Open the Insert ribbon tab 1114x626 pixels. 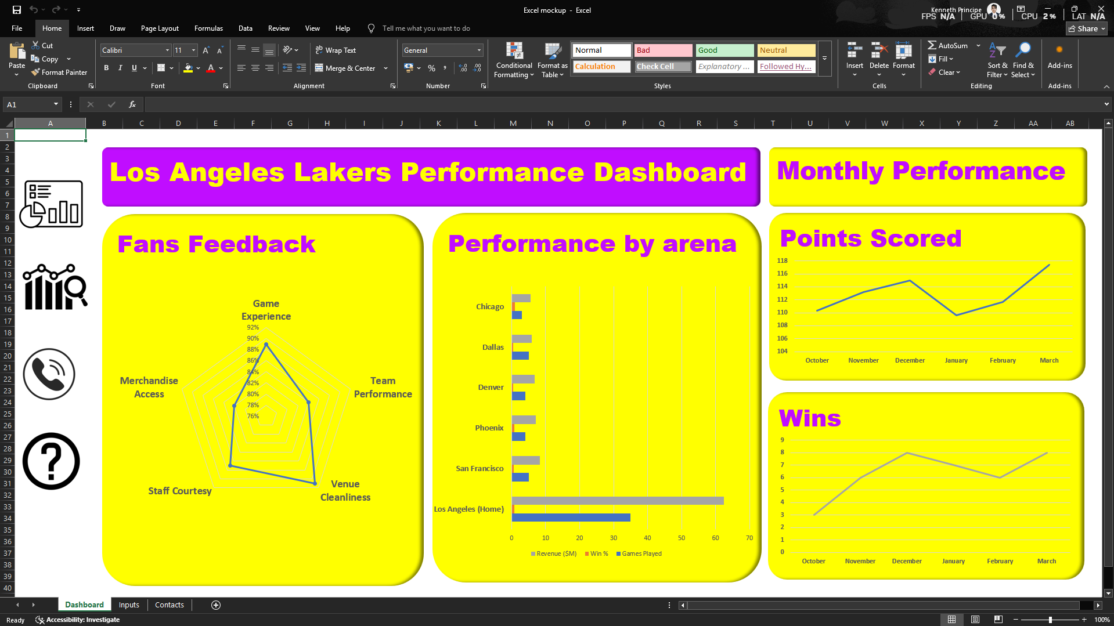85,28
